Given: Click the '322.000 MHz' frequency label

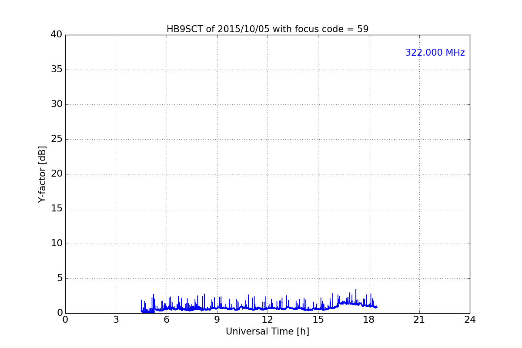Looking at the screenshot, I should 435,53.
